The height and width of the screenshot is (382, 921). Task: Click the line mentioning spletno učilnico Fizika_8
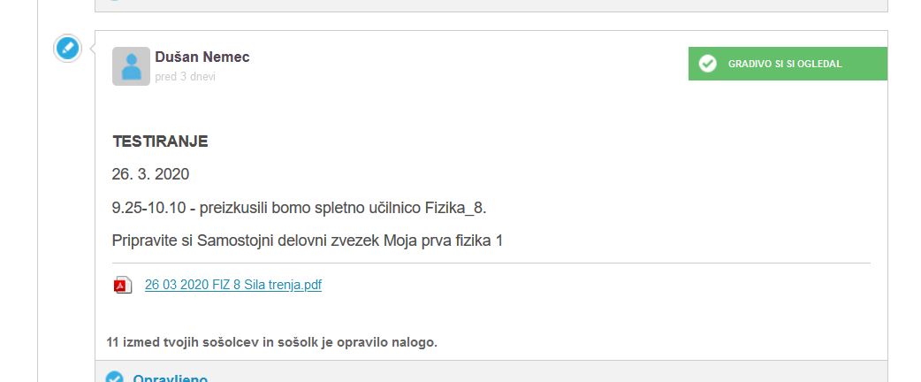coord(299,208)
